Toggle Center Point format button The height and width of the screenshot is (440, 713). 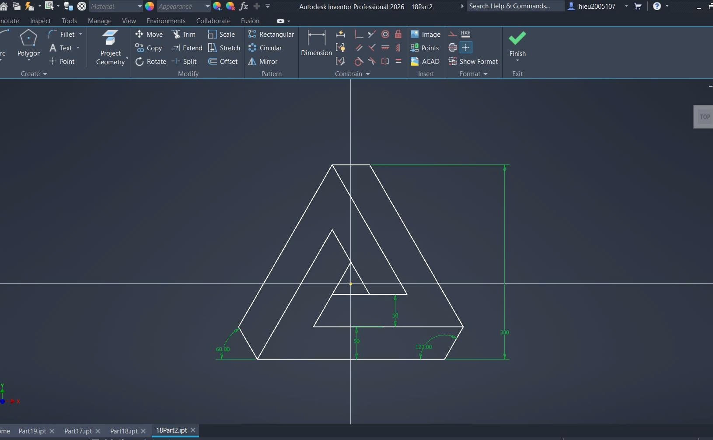(x=466, y=48)
